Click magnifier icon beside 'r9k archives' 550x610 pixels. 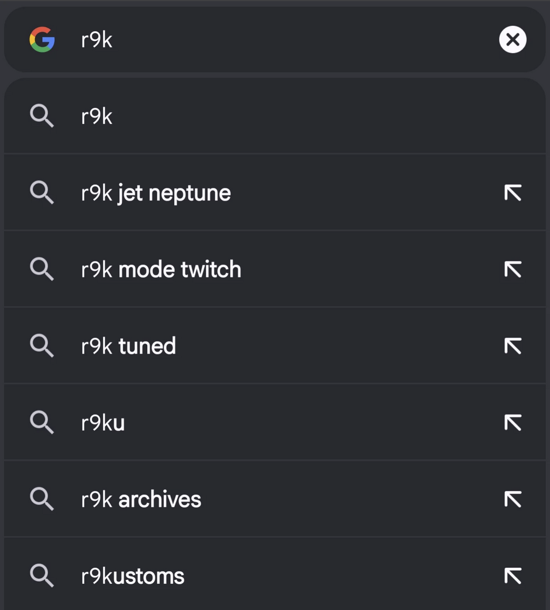[x=42, y=499]
